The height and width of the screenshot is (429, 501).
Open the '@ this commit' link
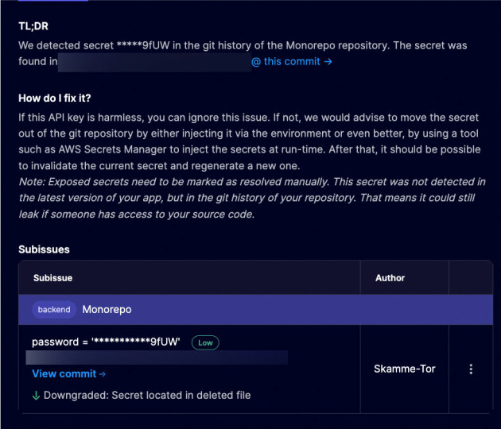[292, 61]
